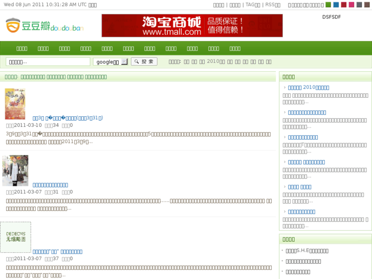This screenshot has width=372, height=279.
Task: Open the RSS link in top bar
Action: tap(273, 5)
